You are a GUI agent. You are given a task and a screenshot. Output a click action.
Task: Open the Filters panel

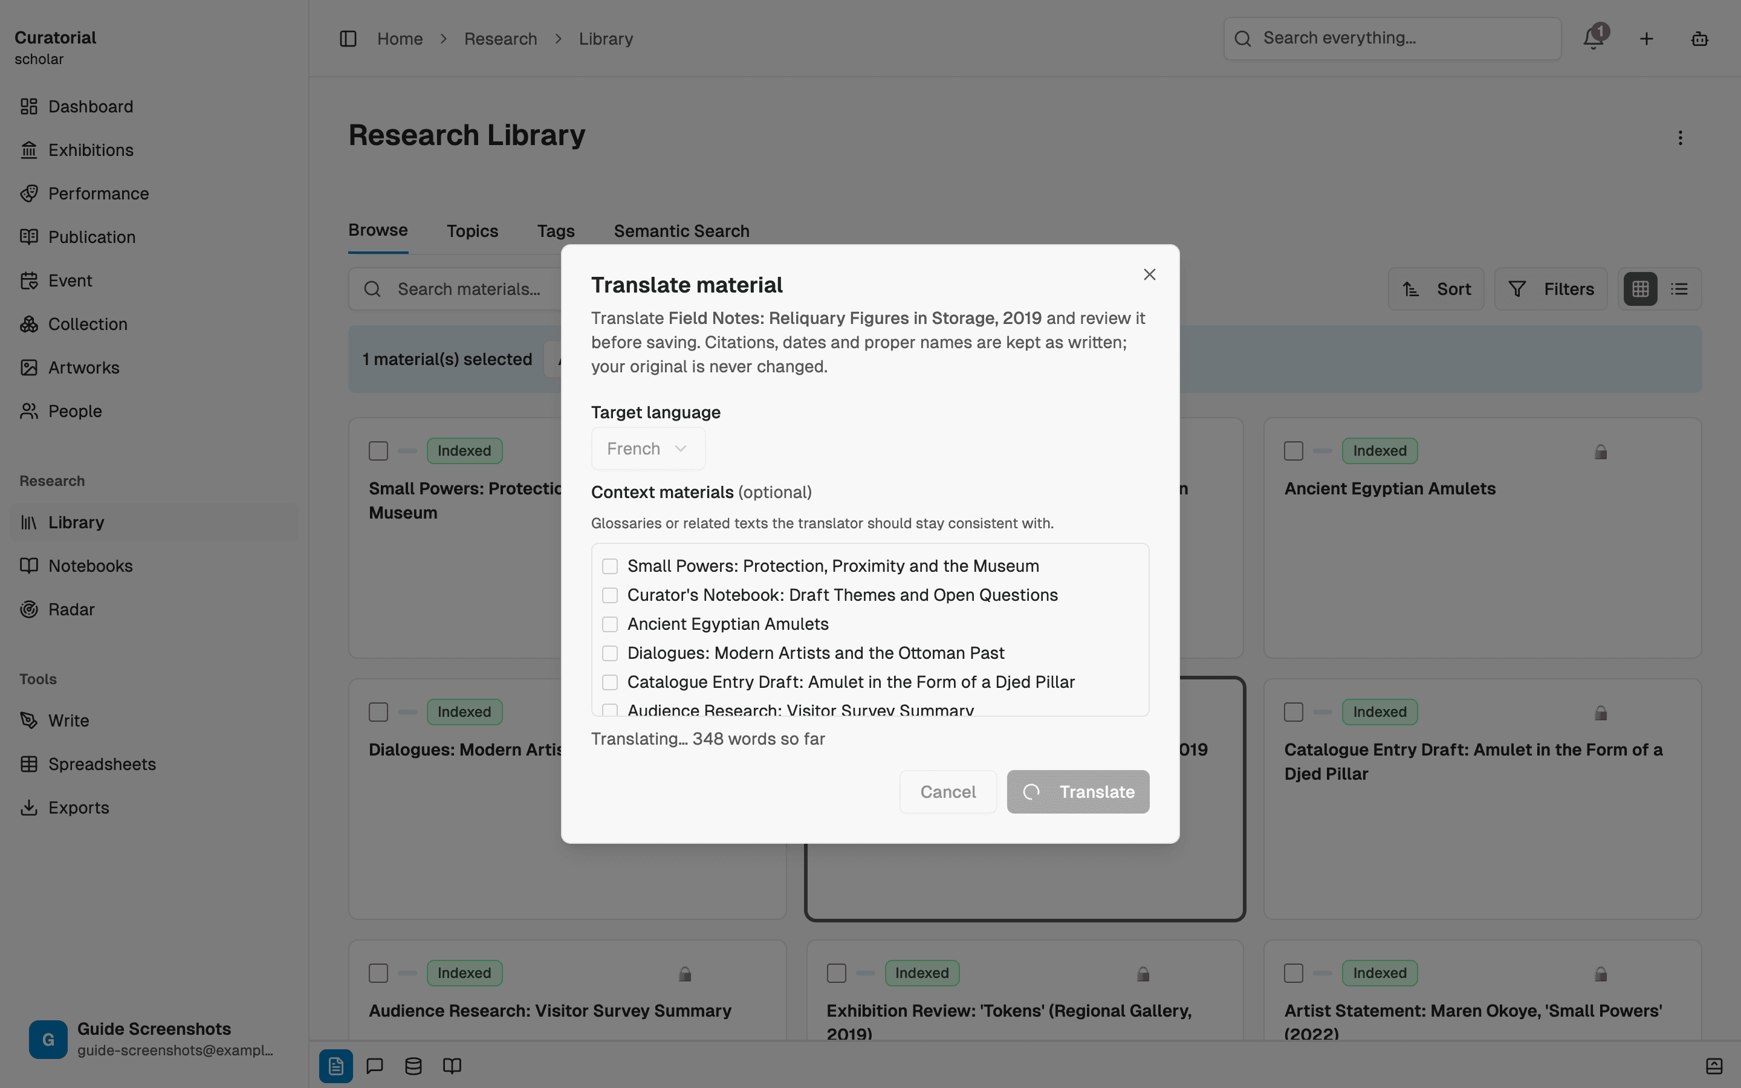coord(1551,290)
